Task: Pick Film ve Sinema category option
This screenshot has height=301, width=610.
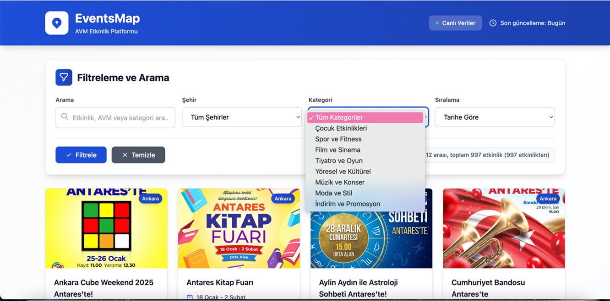Action: [338, 150]
